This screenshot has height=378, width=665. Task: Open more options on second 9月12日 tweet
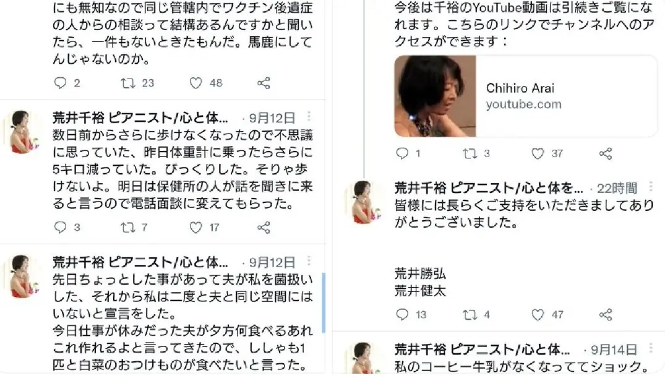point(309,260)
